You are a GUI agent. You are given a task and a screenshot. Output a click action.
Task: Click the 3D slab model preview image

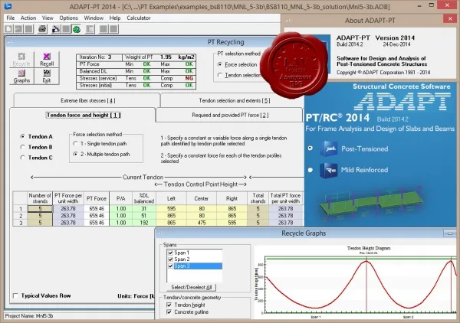point(371,204)
